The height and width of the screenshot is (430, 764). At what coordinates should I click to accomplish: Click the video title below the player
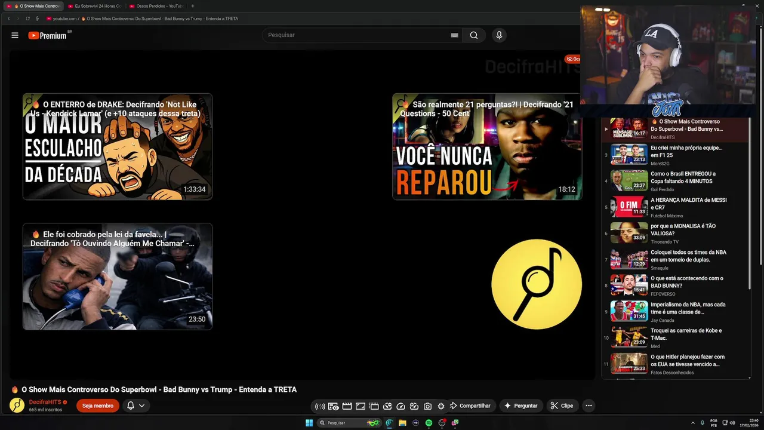point(159,389)
